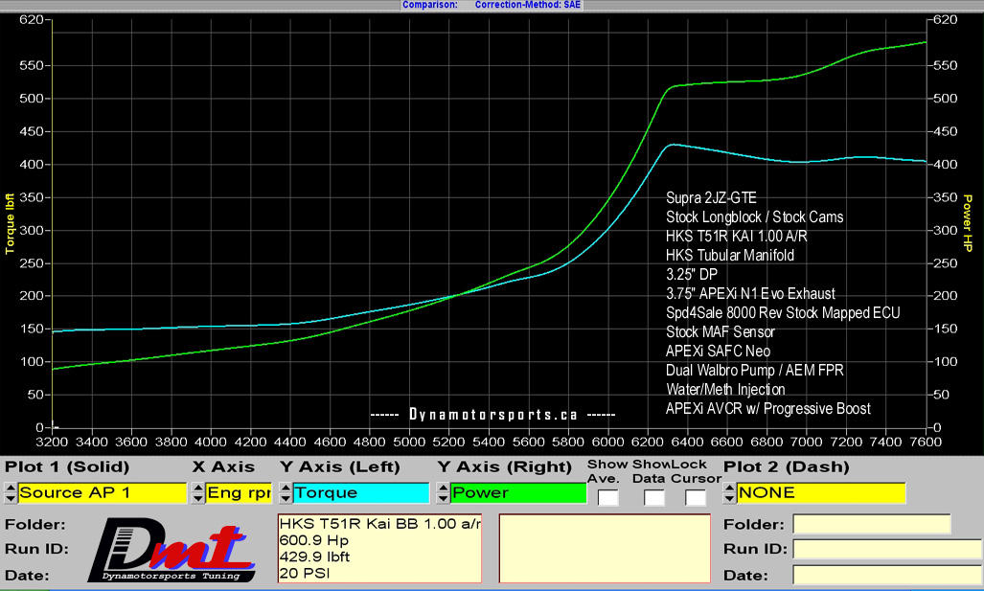Click the down arrow beside Source AP 1
Viewport: 984px width, 591px height.
[x=10, y=498]
